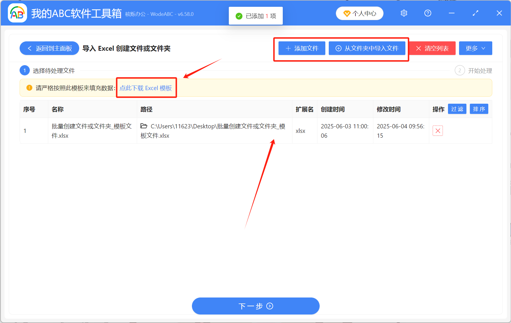Click the ABC toolbox logo

click(x=17, y=13)
